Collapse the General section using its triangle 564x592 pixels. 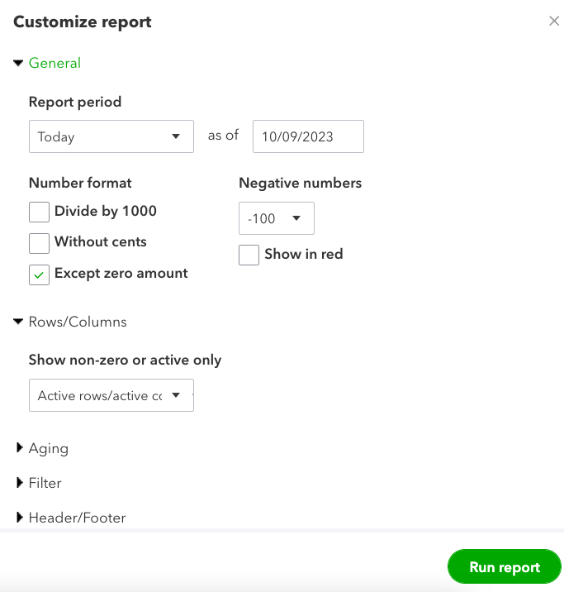pyautogui.click(x=18, y=64)
